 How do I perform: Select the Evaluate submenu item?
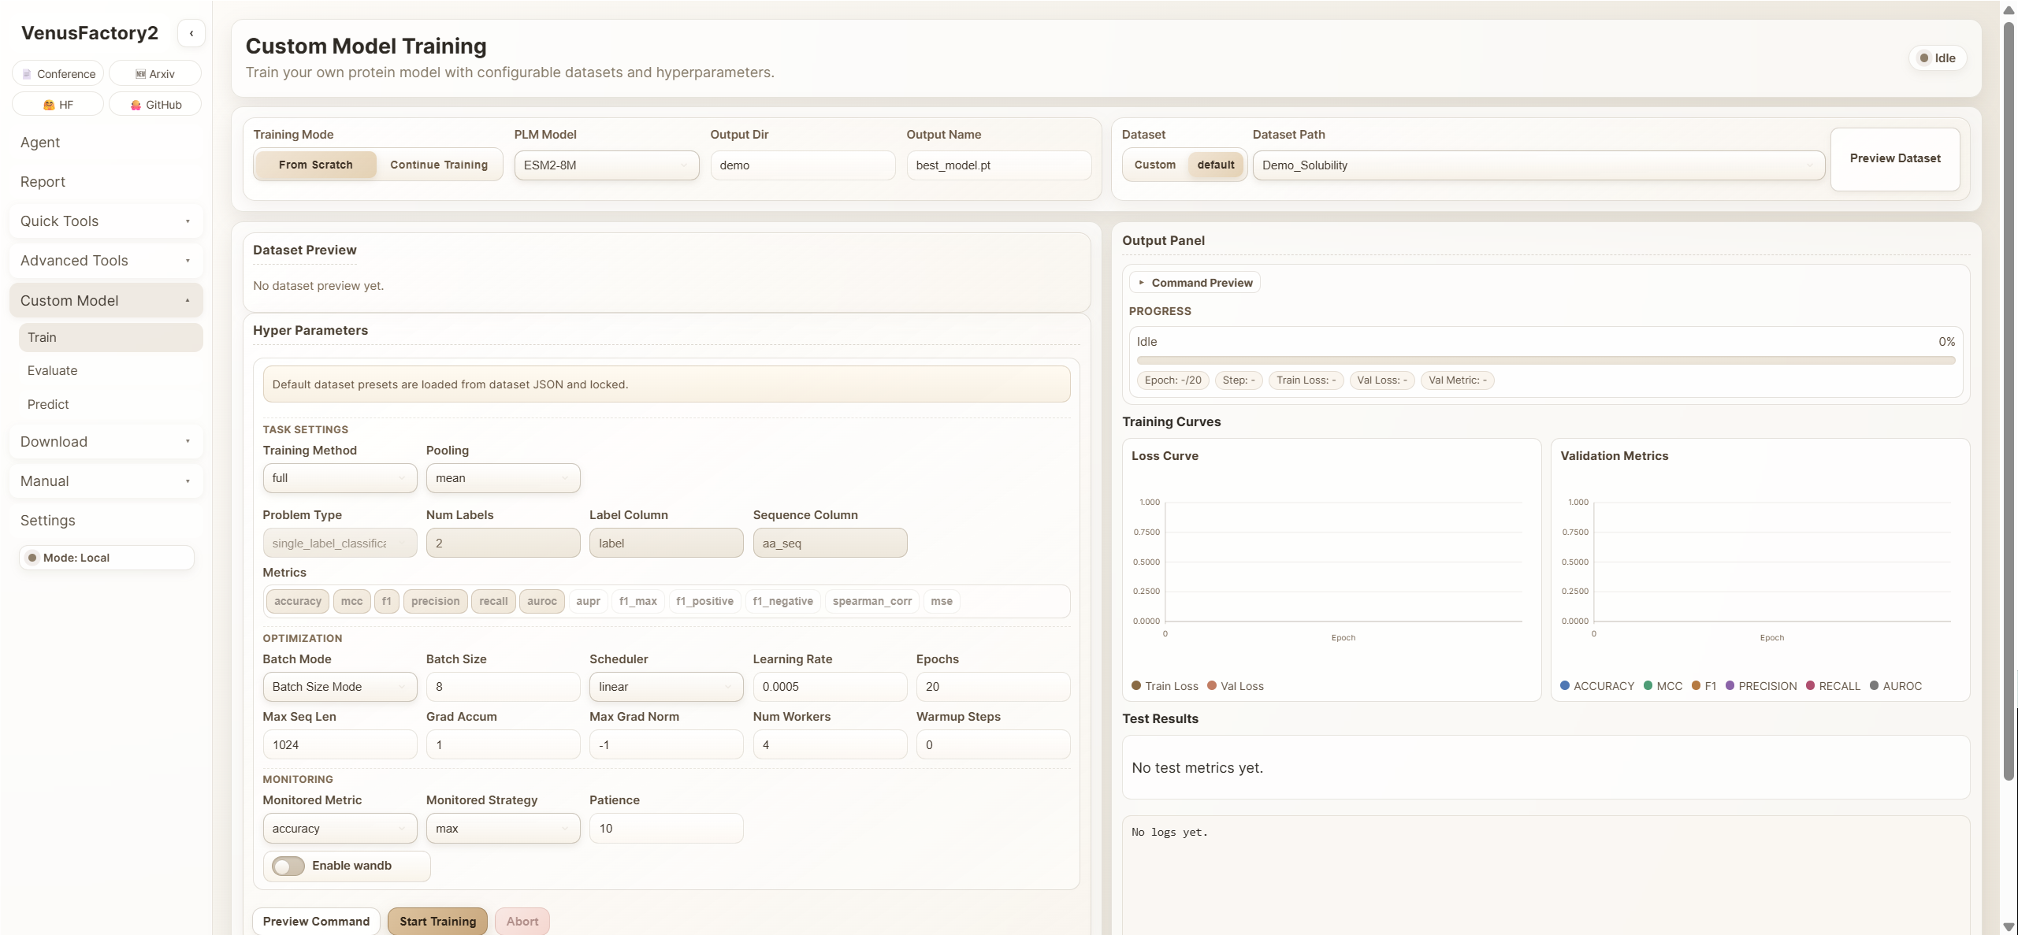click(110, 370)
